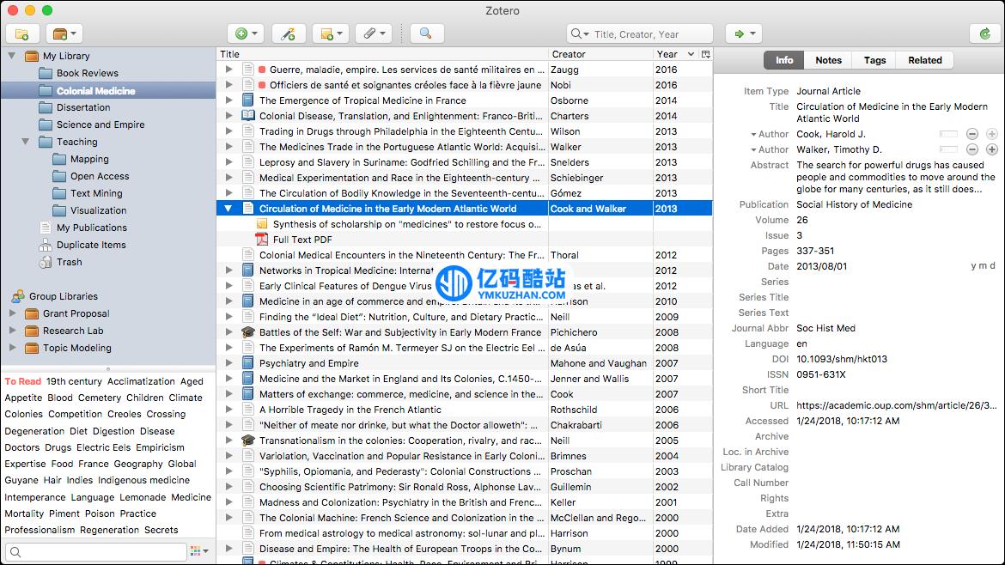Sync with Zotero using the green refresh icon
1005x565 pixels.
point(984,34)
